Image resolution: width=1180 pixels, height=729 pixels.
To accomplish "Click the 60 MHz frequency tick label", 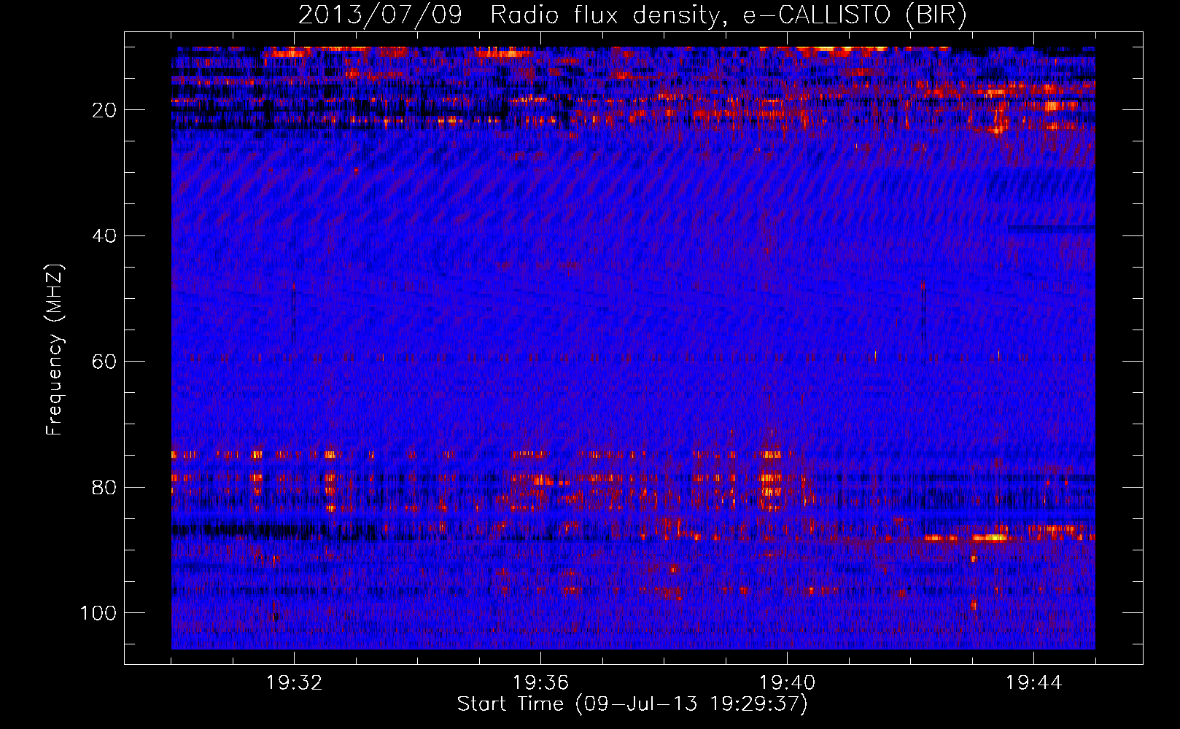I will 104,362.
